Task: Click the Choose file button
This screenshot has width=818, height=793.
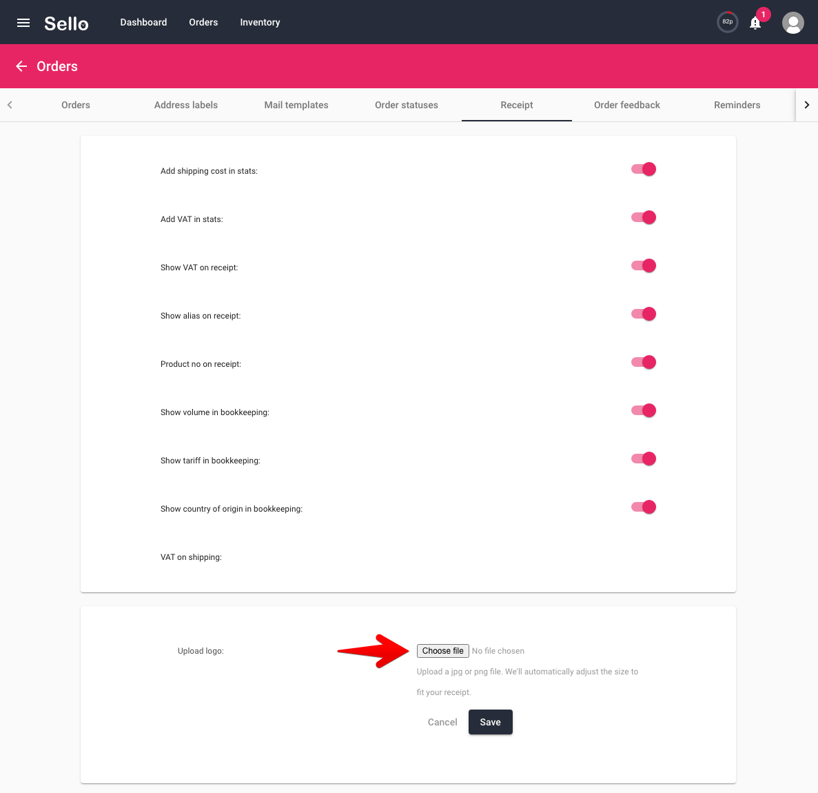Action: [x=443, y=650]
